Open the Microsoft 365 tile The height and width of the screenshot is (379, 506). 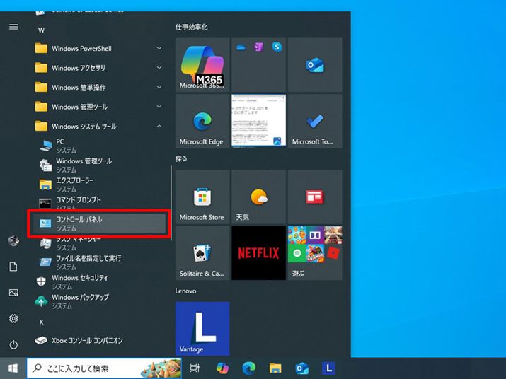tap(202, 65)
